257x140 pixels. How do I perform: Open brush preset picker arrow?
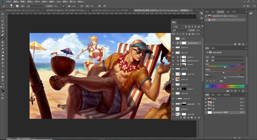pyautogui.click(x=14, y=6)
